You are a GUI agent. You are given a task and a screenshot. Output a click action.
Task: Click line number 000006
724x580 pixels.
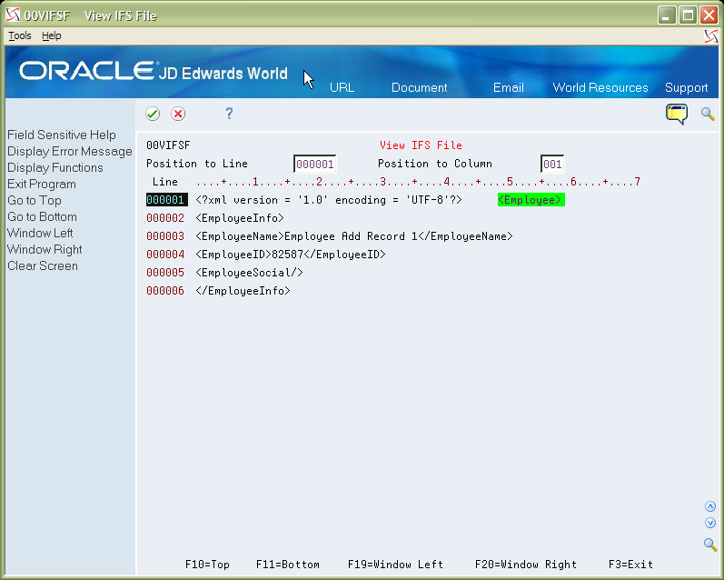tap(165, 291)
